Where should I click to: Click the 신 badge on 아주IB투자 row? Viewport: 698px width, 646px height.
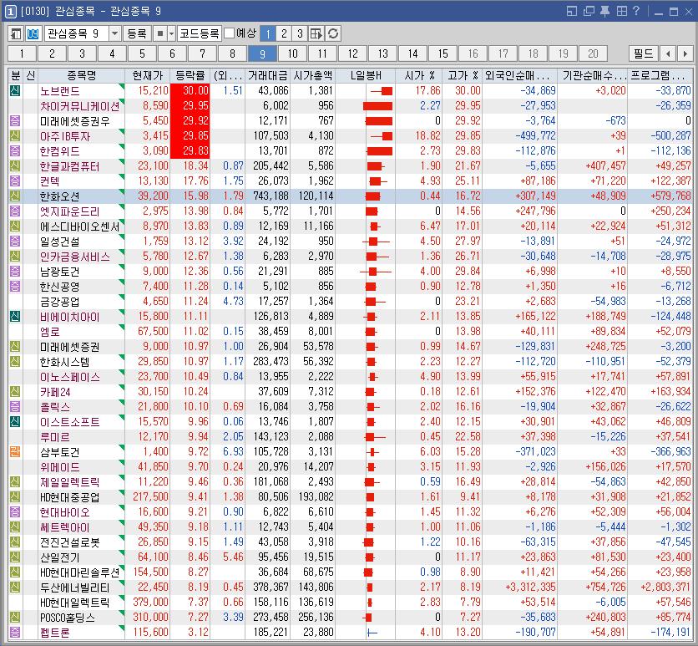(15, 136)
